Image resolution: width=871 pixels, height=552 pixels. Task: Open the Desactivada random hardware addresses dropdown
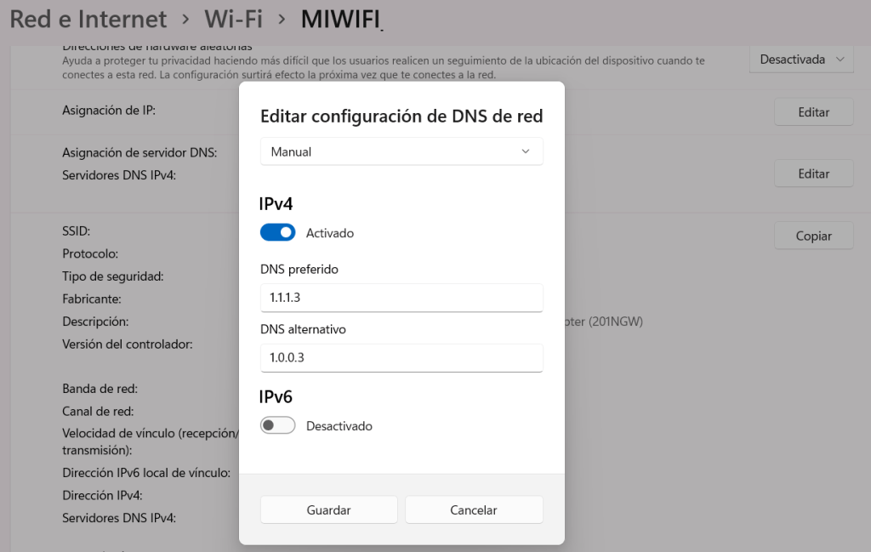[801, 60]
